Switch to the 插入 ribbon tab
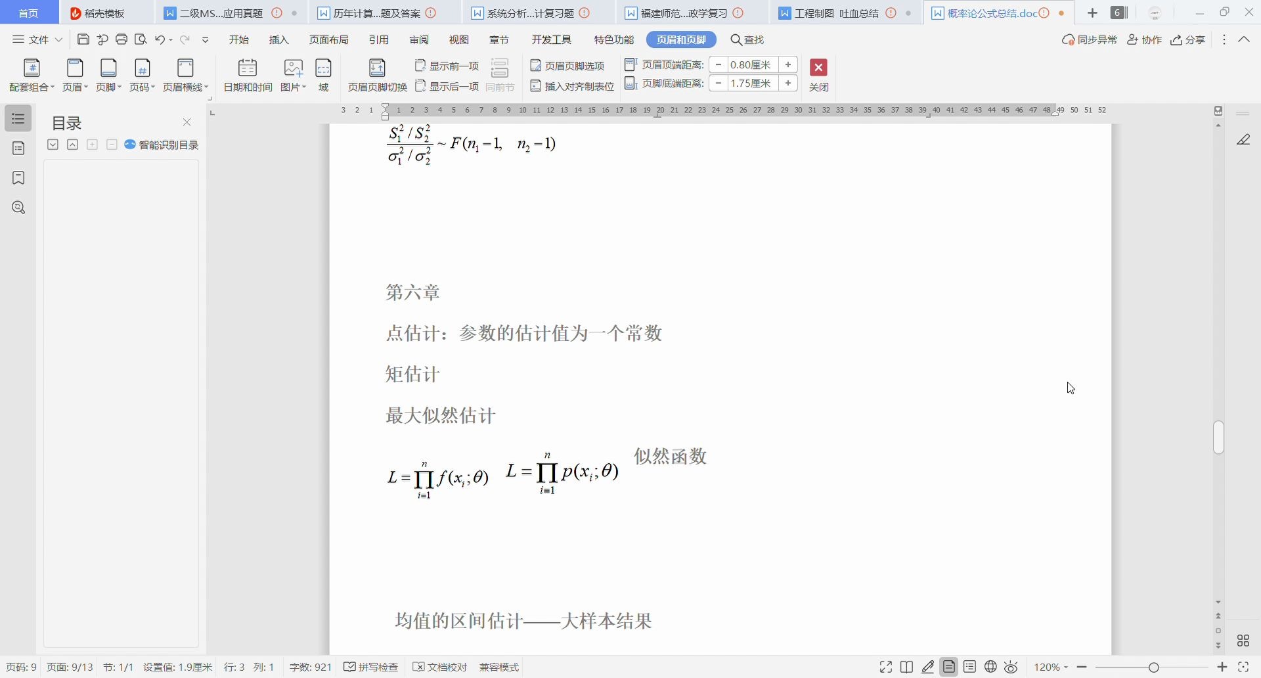 tap(279, 40)
